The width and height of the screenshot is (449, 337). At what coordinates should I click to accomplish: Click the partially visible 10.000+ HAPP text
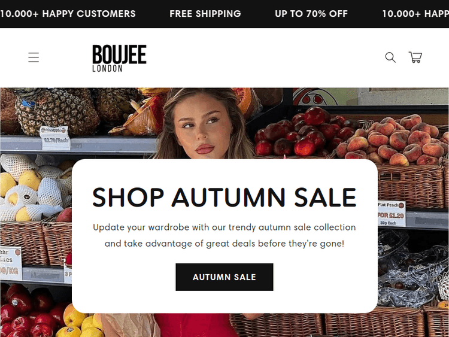tap(415, 14)
